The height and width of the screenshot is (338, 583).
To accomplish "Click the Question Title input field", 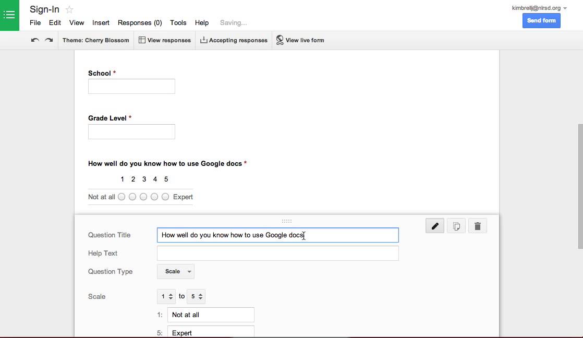I will pos(278,235).
